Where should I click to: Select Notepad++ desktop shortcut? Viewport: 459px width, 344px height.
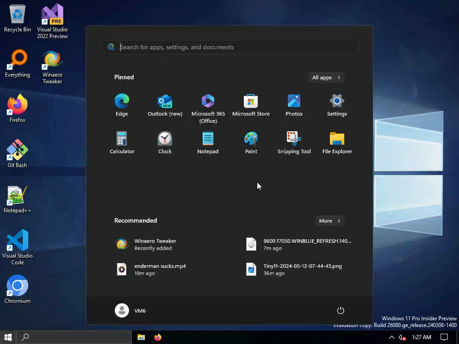click(17, 199)
